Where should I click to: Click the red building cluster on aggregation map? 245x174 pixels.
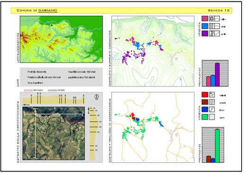tap(133, 114)
